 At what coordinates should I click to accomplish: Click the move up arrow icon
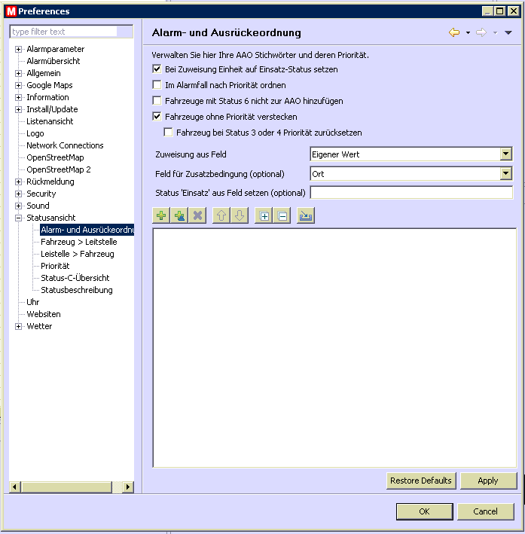[221, 216]
